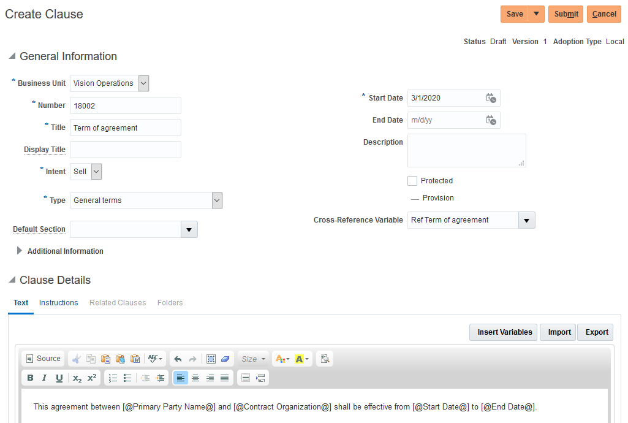628x423 pixels.
Task: Open the Intent dropdown
Action: click(96, 172)
